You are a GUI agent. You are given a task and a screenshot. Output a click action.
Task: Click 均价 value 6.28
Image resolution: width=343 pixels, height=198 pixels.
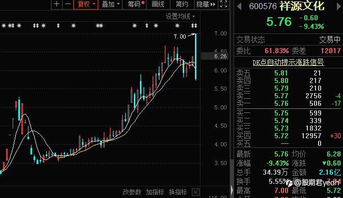[x=334, y=154]
